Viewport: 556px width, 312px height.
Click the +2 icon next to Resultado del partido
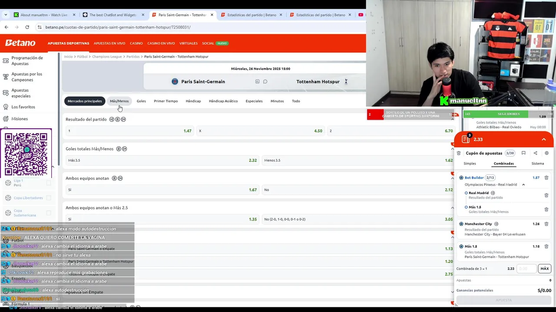(x=112, y=119)
